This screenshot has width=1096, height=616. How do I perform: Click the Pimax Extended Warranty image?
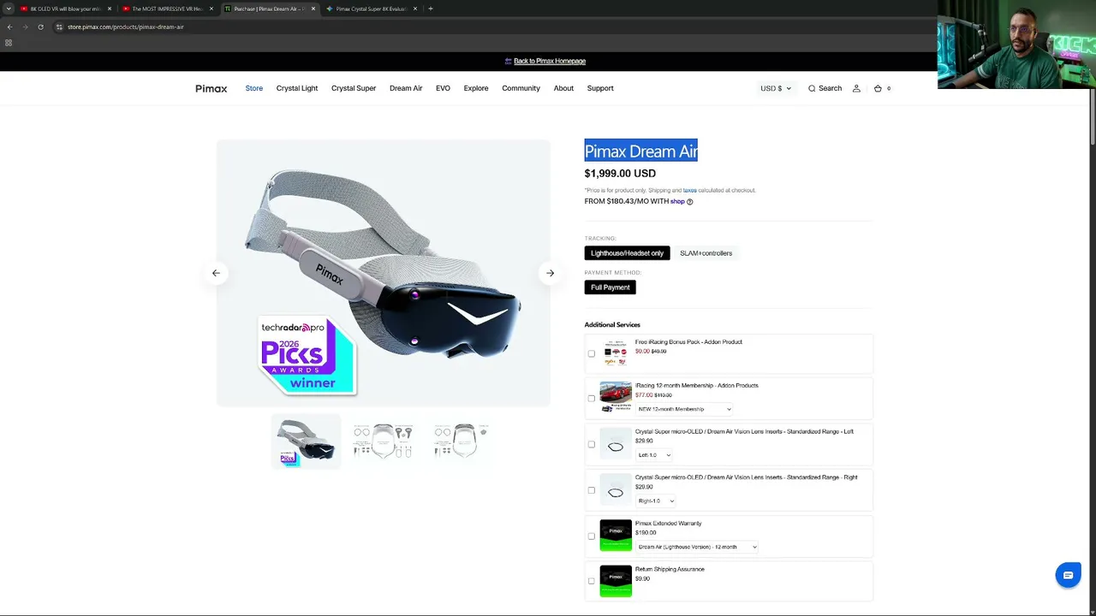click(616, 536)
